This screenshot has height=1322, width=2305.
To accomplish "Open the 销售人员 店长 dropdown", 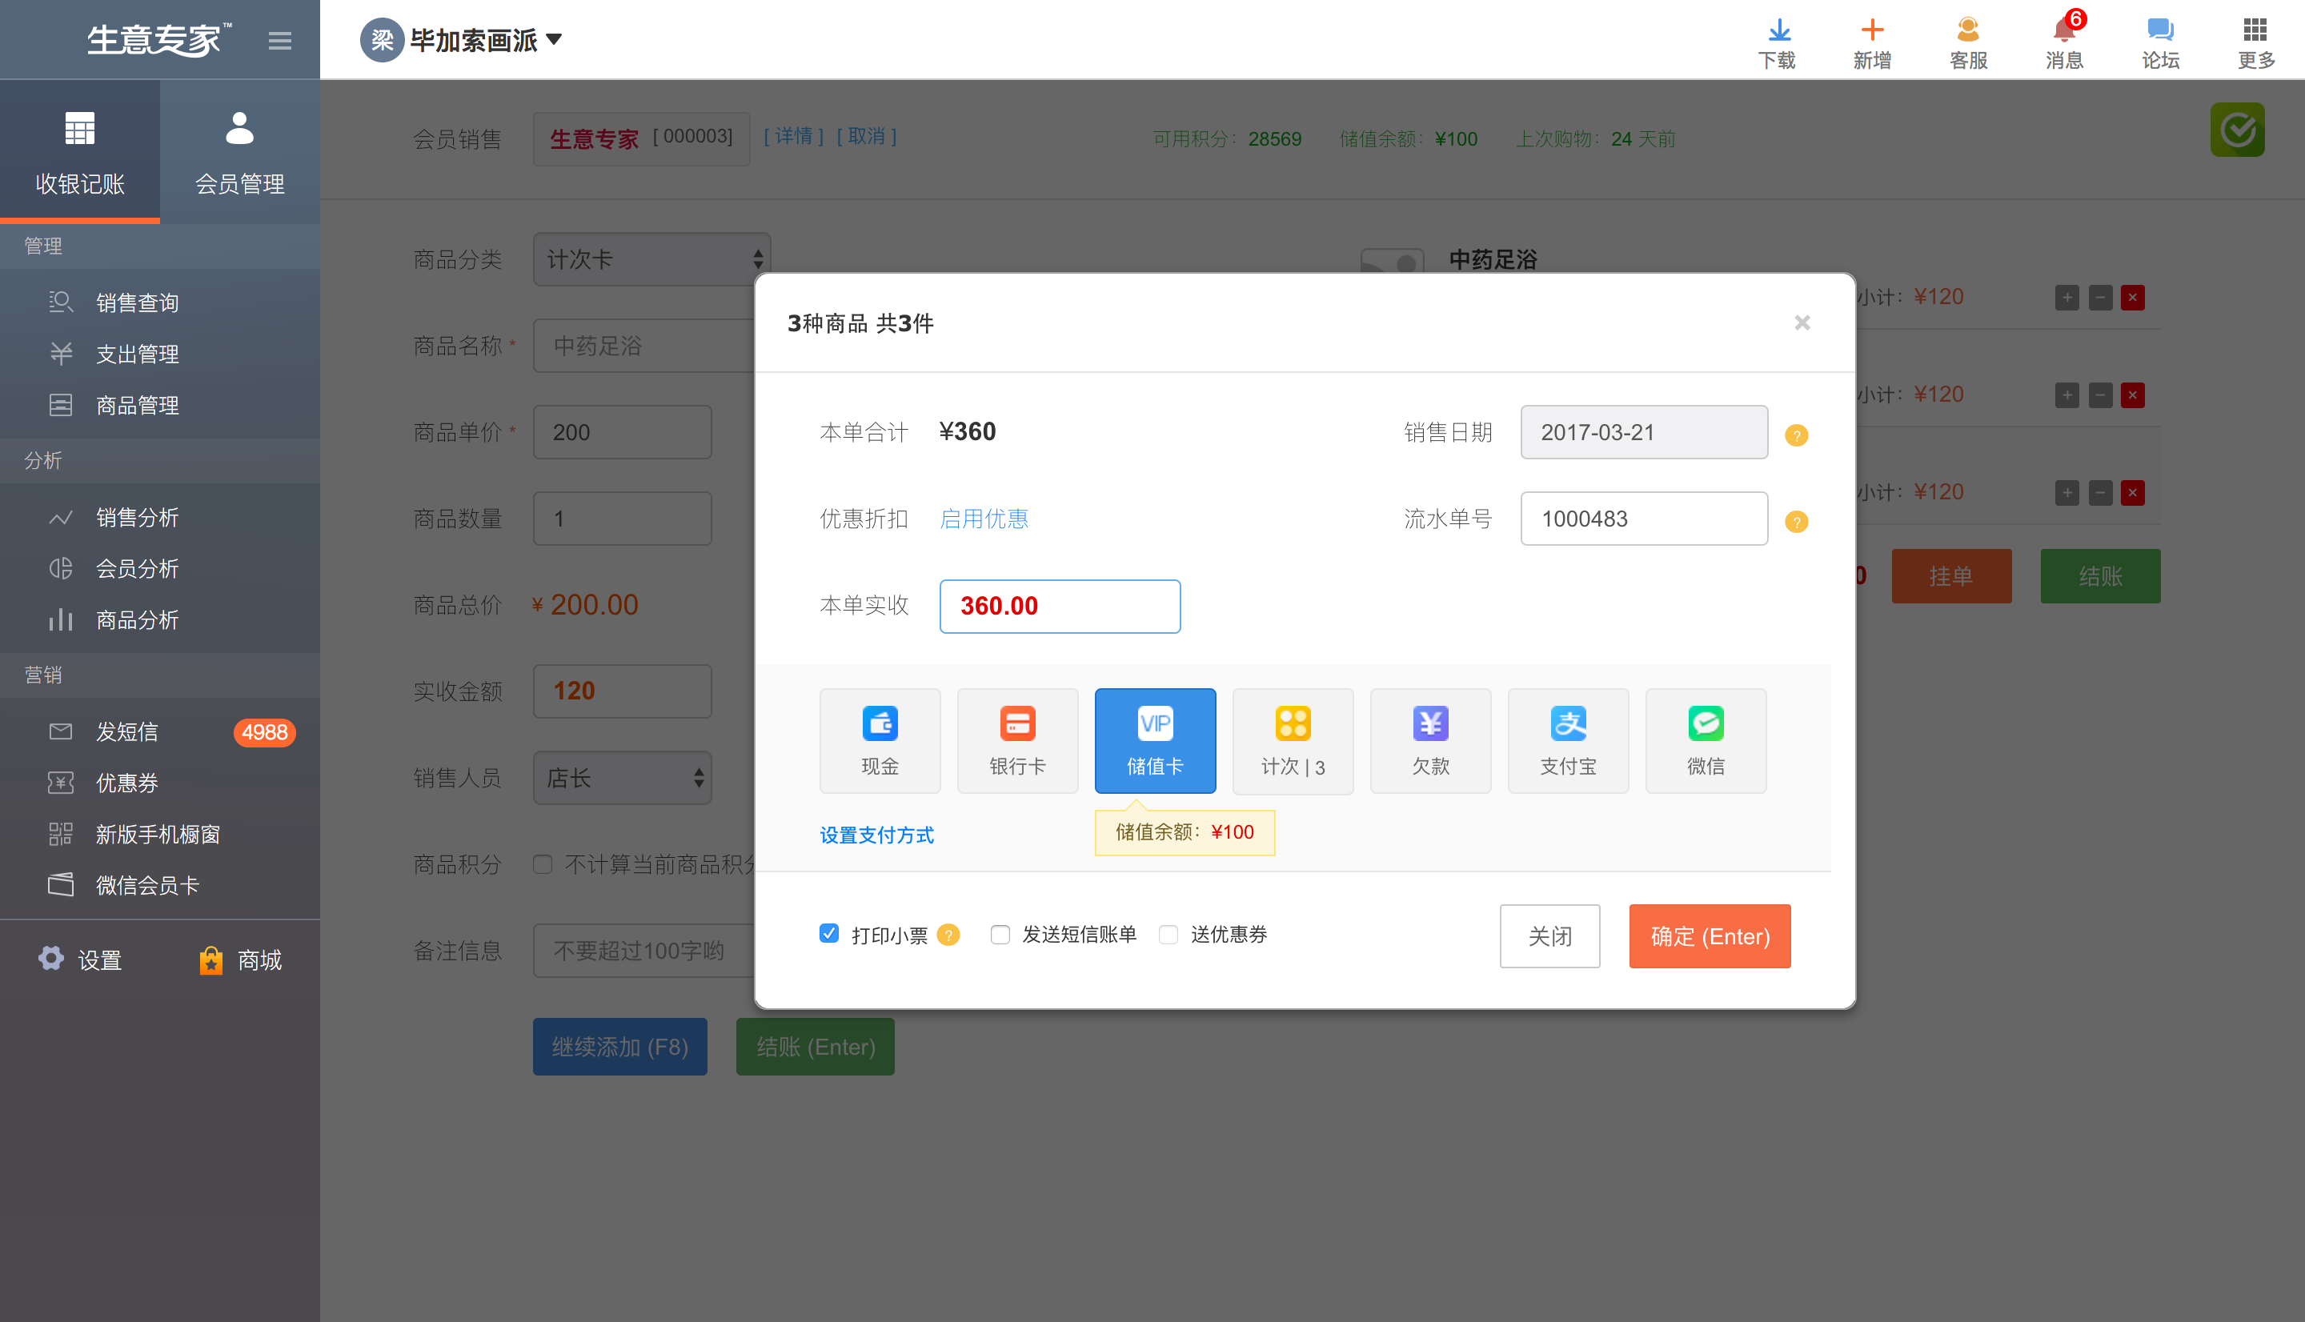I will click(x=622, y=777).
